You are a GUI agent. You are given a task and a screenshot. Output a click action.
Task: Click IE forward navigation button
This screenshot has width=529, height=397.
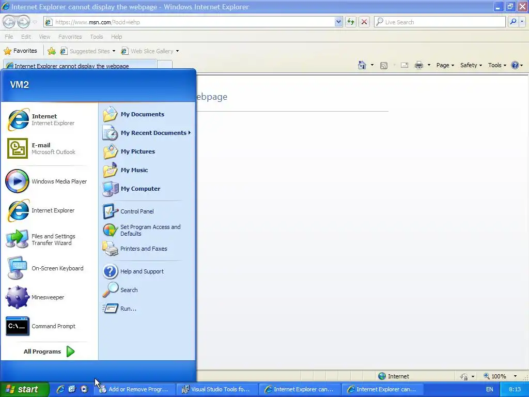pyautogui.click(x=23, y=22)
